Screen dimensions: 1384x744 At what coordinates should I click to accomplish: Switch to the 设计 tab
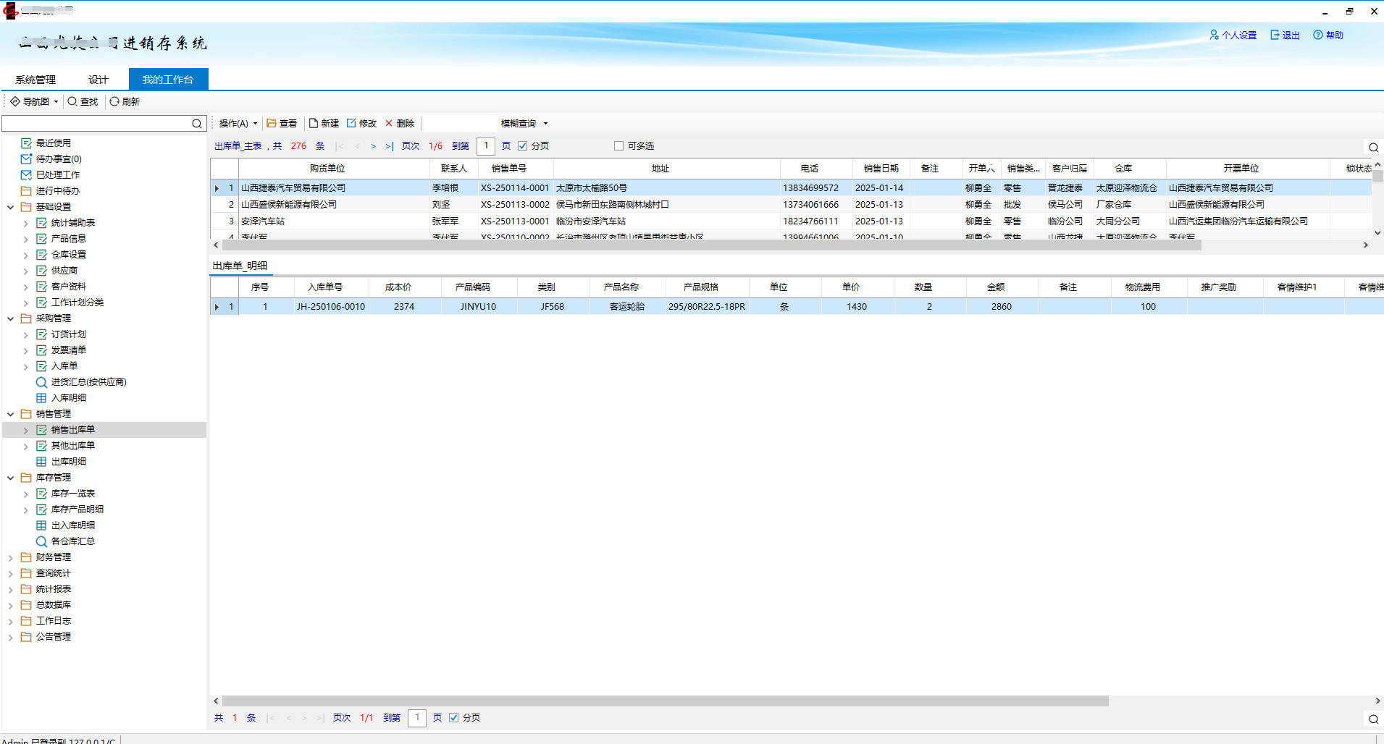click(x=98, y=80)
